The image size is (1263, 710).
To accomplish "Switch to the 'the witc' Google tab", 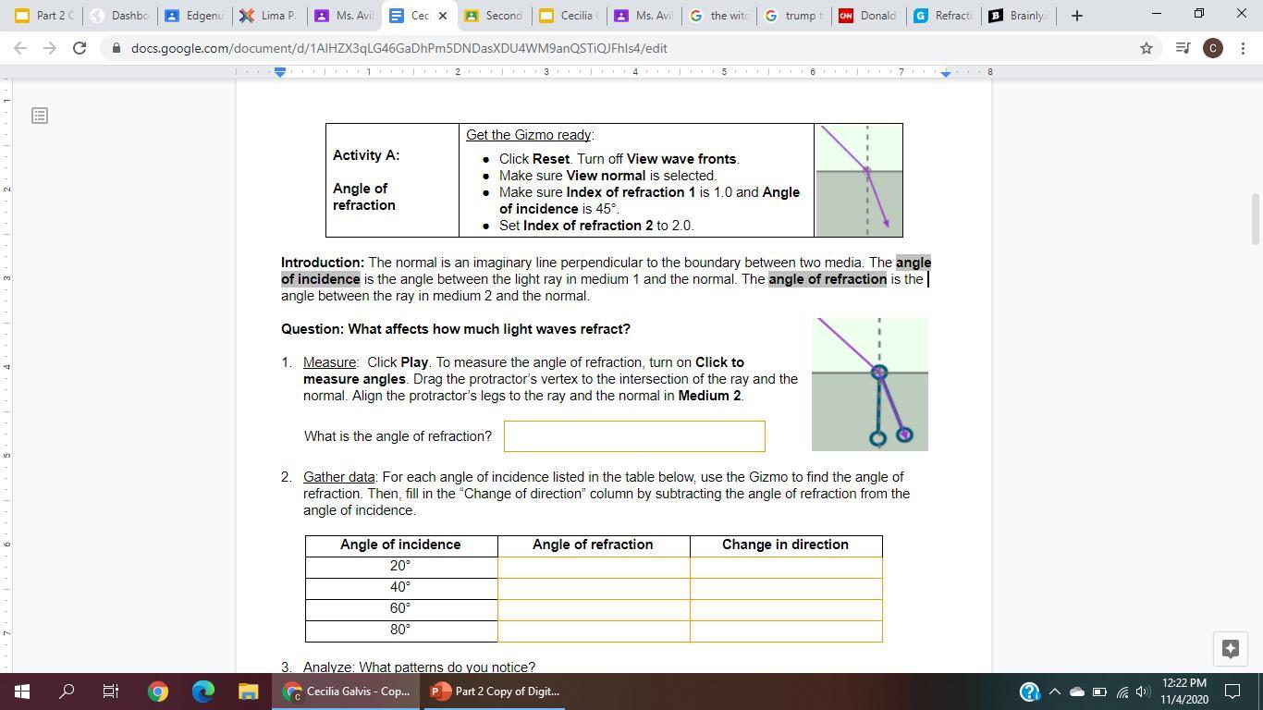I will 718,16.
